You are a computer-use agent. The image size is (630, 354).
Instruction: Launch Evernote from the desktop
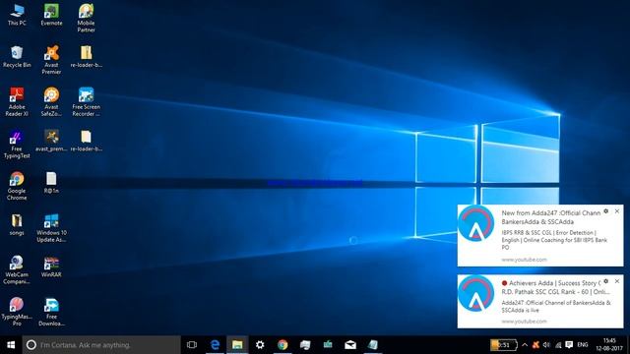(51, 16)
